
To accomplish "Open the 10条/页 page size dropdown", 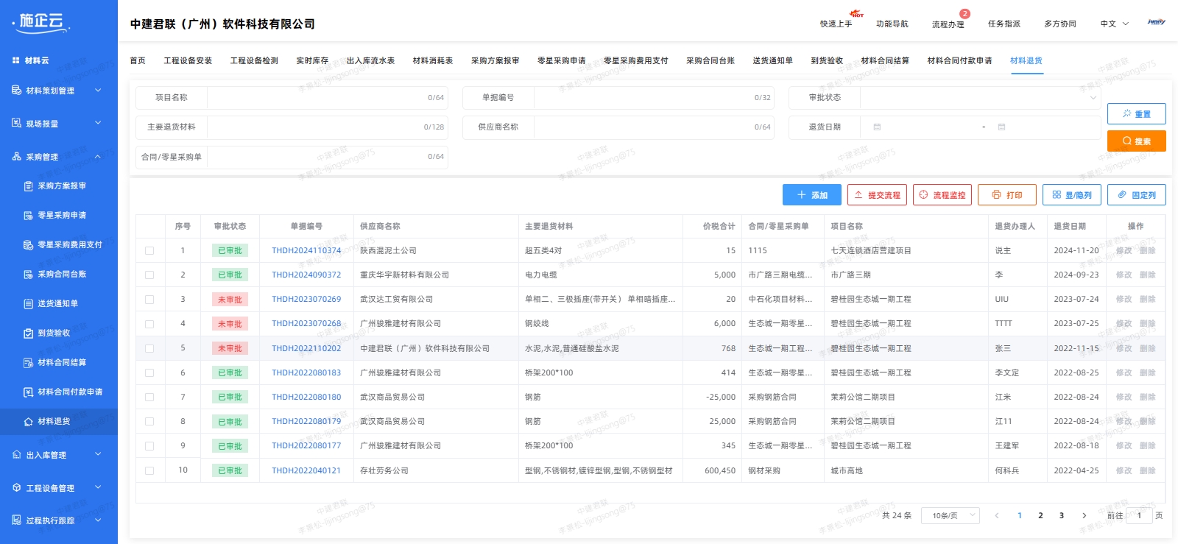I will [953, 515].
